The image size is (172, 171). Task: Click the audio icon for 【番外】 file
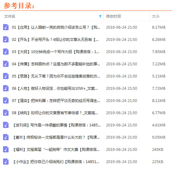pyautogui.click(x=6, y=137)
